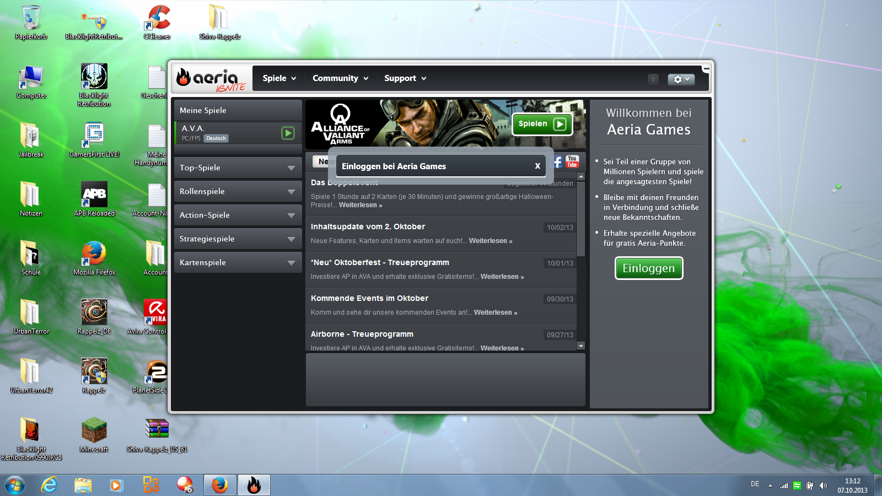Select the GamersFirst LIVE! desktop shortcut
The height and width of the screenshot is (496, 882).
pyautogui.click(x=94, y=140)
